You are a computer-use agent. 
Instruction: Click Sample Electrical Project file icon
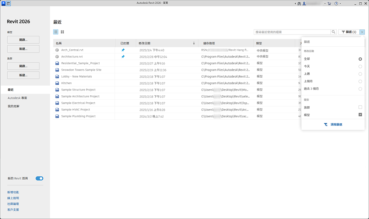pyautogui.click(x=57, y=103)
